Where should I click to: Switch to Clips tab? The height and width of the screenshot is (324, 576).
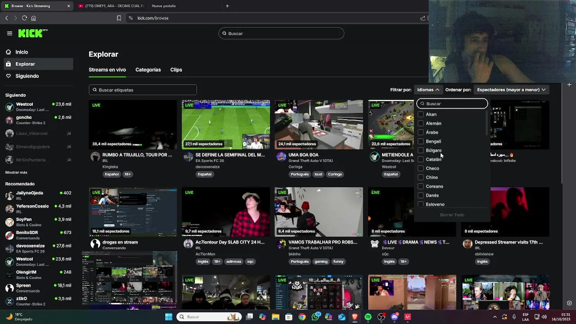176,70
